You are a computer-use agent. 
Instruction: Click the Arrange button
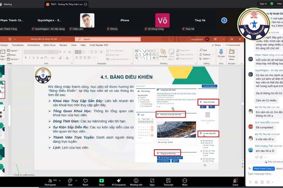(163, 54)
